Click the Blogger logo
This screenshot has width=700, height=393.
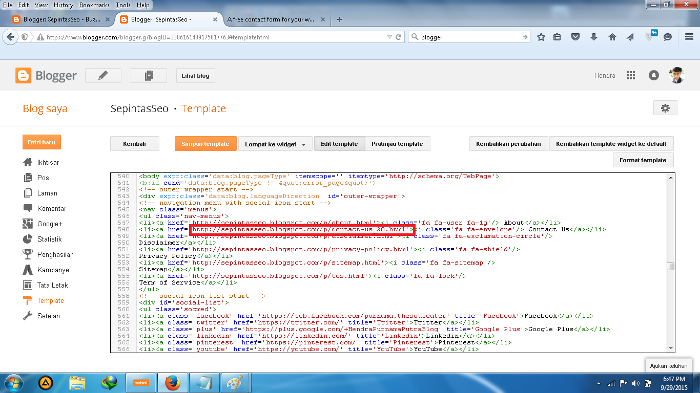46,76
